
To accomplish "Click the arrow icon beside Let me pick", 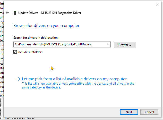I will click(18, 79).
